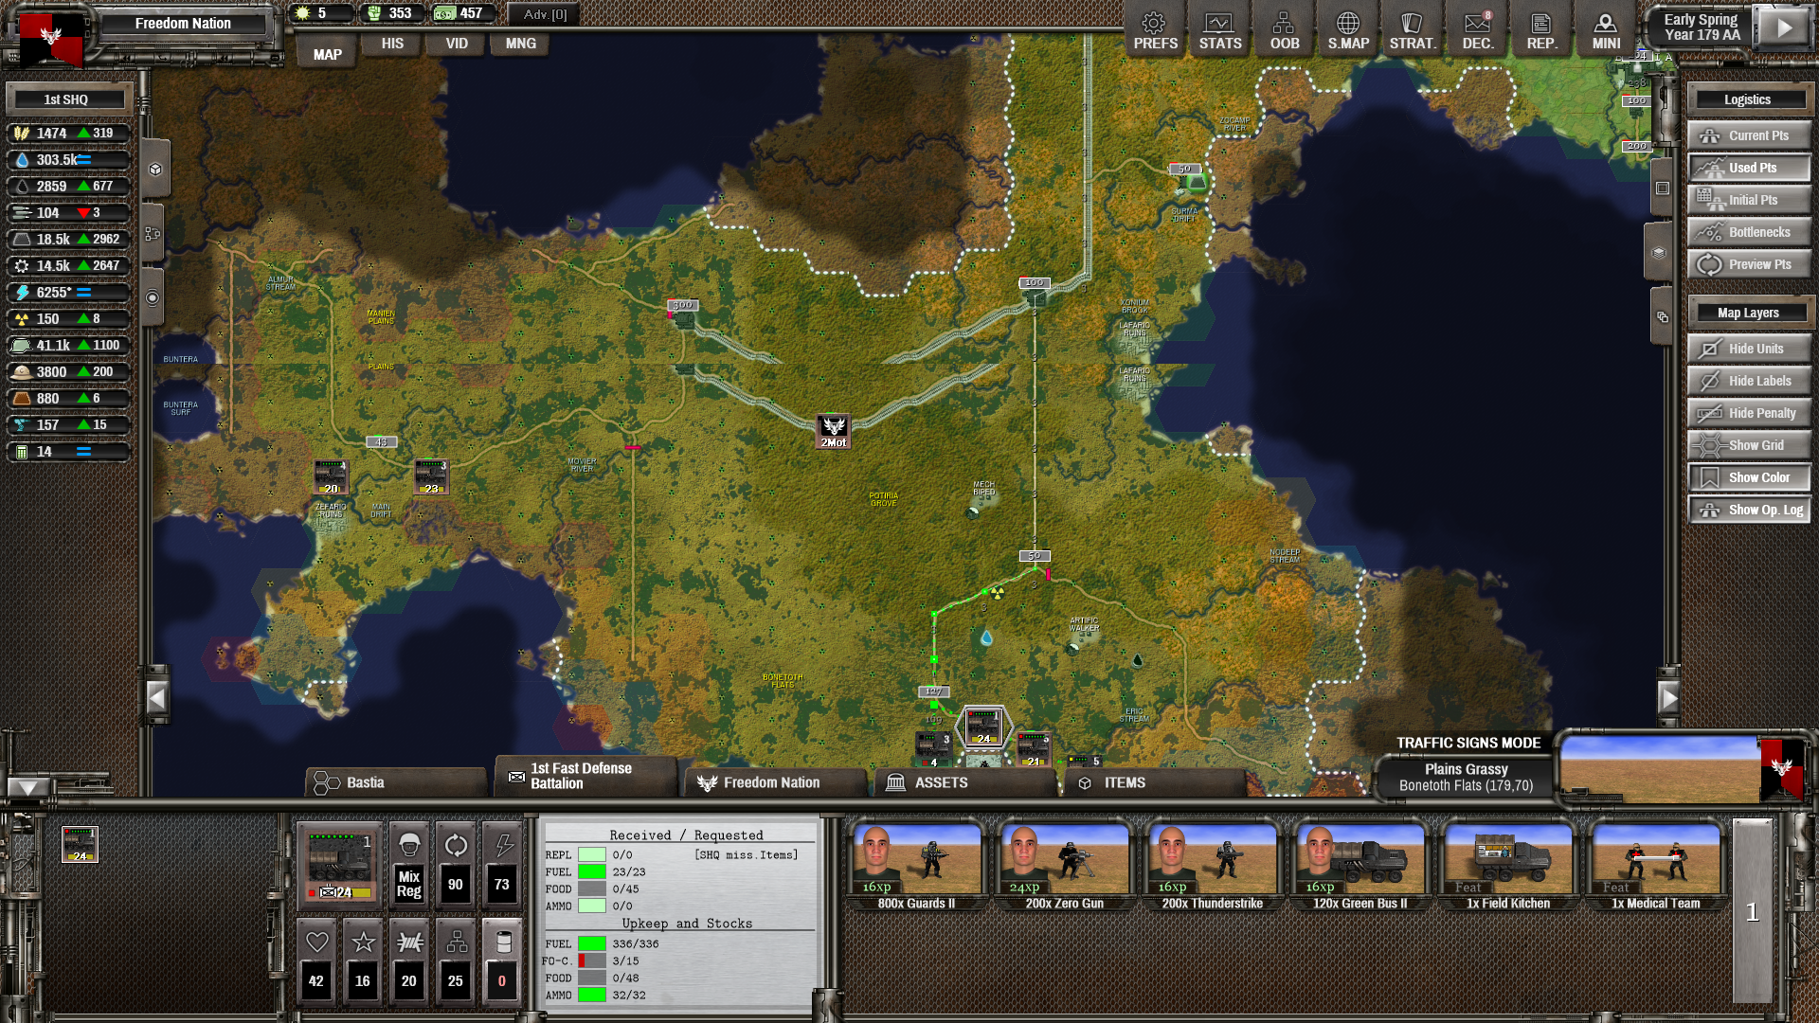The width and height of the screenshot is (1819, 1023).
Task: Open the Freedom Nation regime tab
Action: coord(775,782)
